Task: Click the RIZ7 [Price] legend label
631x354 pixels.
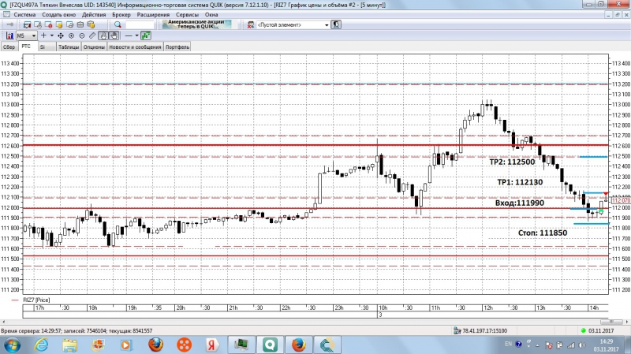Action: coord(36,300)
